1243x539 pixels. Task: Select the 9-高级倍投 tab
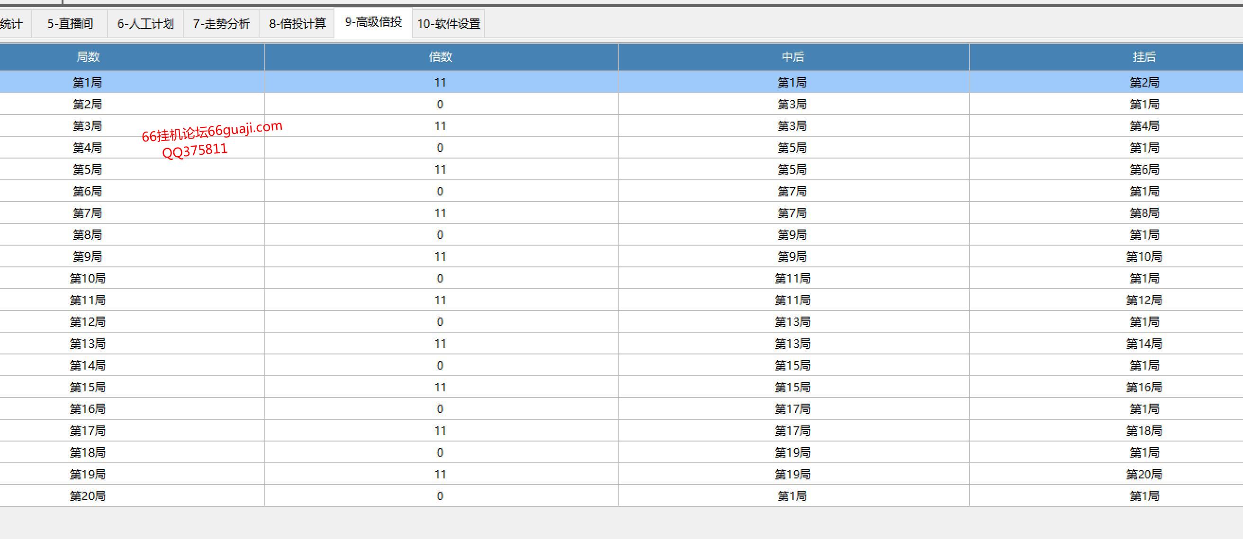[373, 23]
